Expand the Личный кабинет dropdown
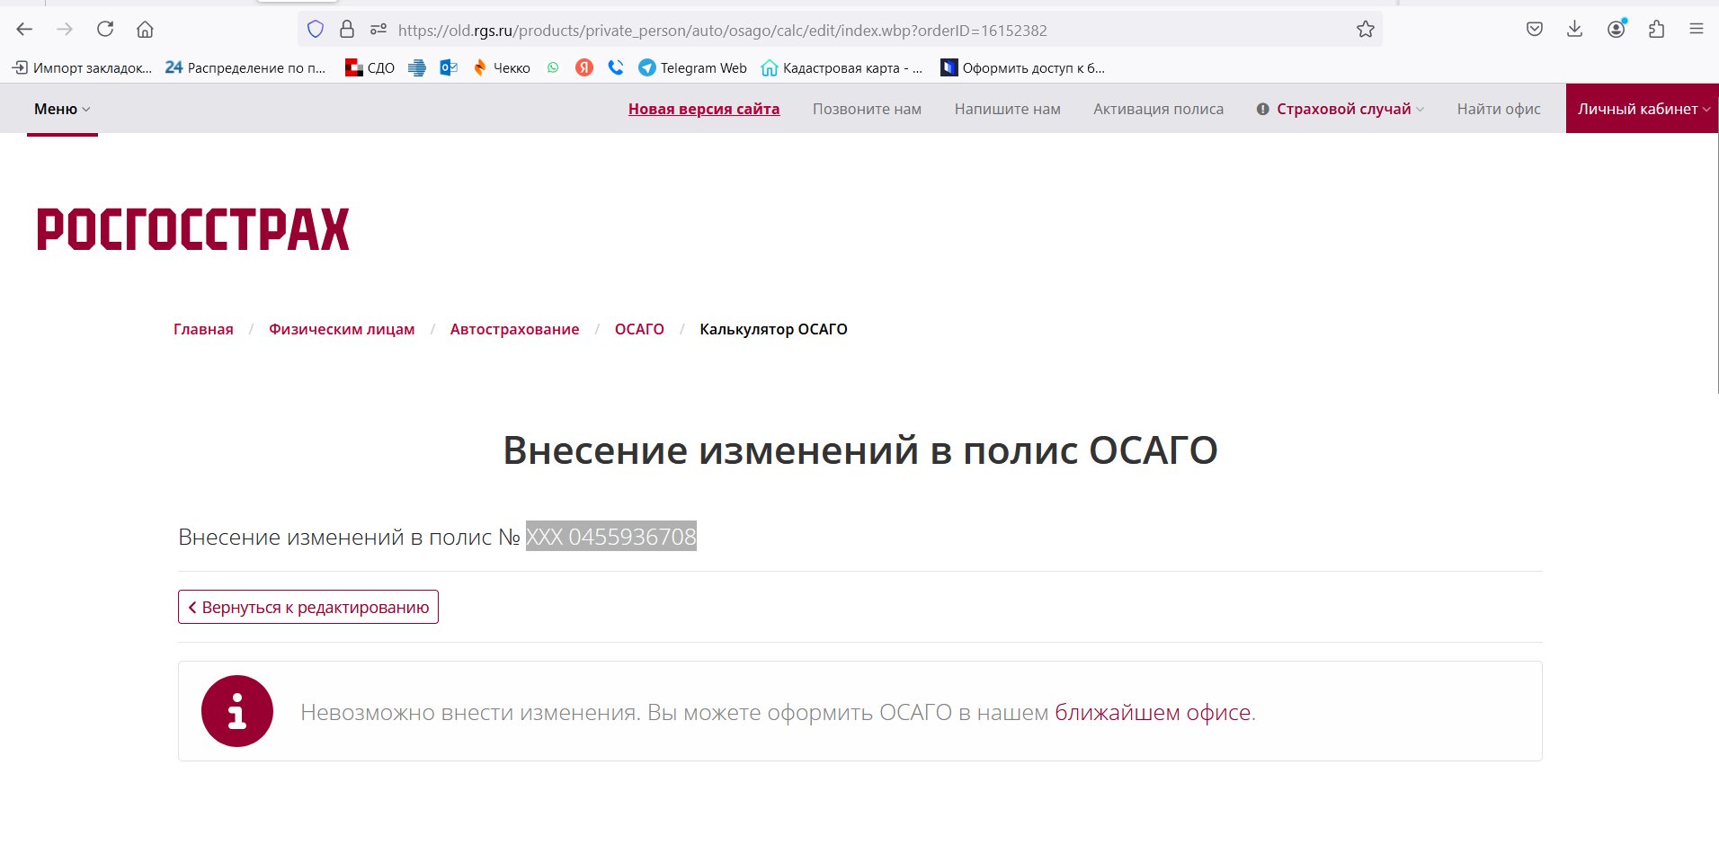This screenshot has width=1719, height=863. click(x=1643, y=109)
